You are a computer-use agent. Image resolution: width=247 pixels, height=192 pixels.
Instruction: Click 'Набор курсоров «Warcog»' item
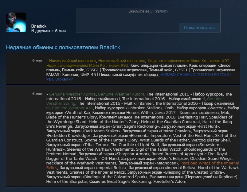[x=201, y=108]
